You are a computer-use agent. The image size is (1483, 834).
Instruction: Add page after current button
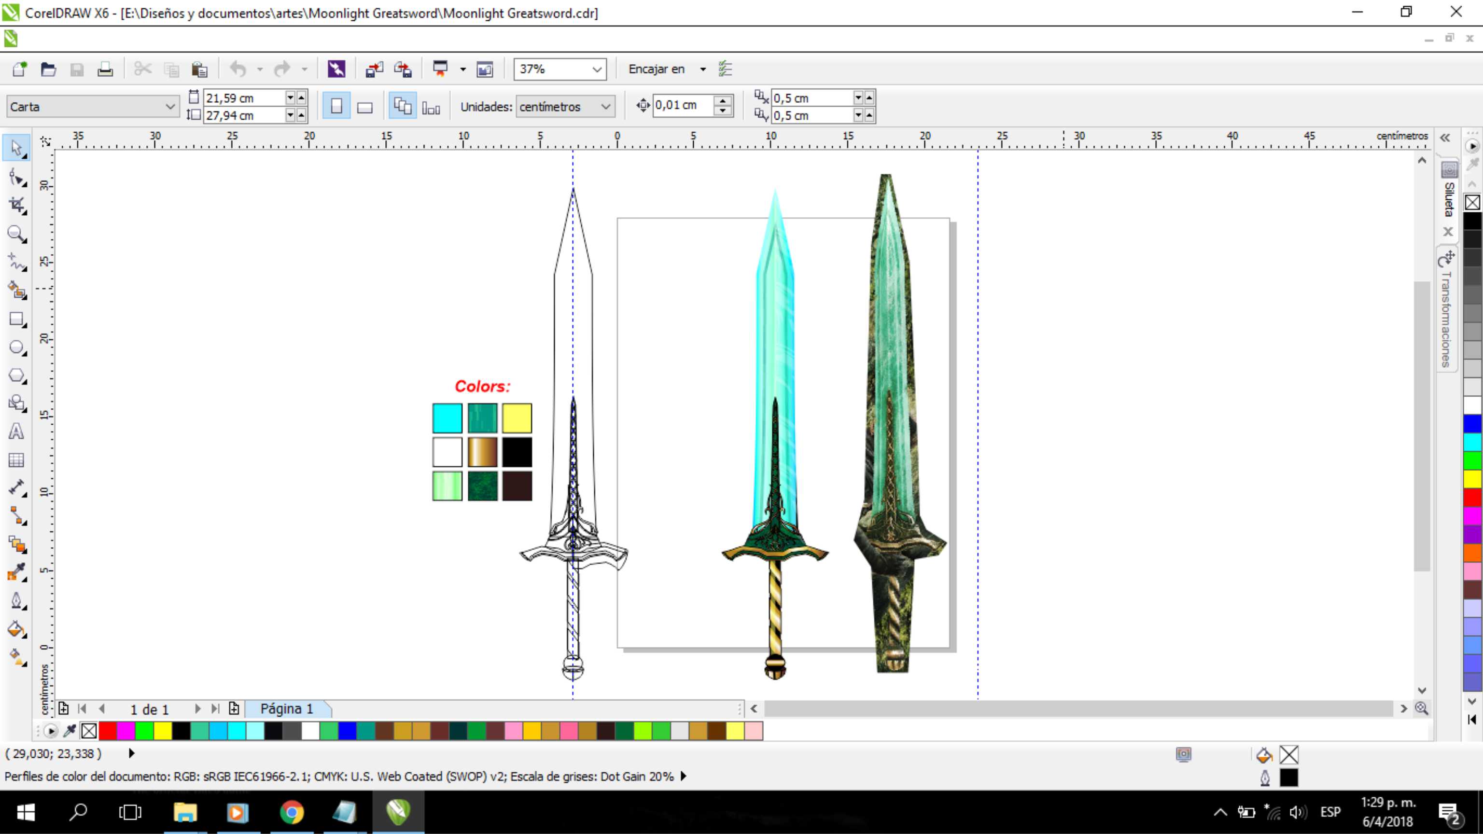(x=234, y=709)
